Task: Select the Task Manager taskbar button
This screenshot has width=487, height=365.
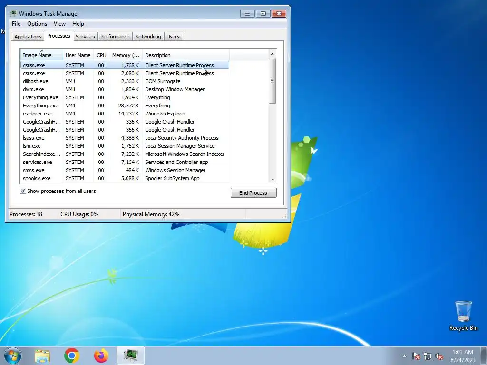Action: [131, 355]
